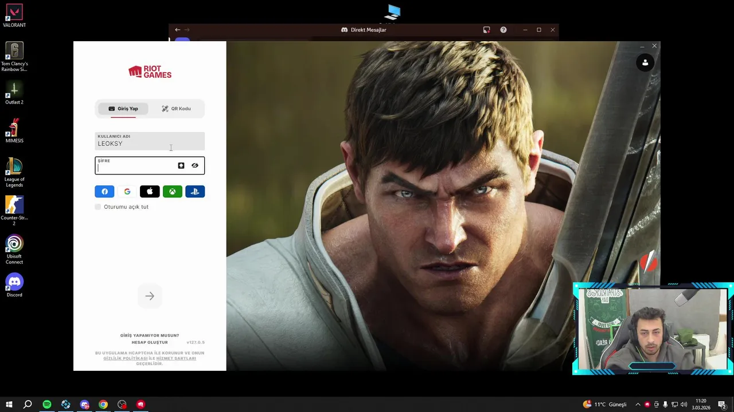Click the webcam overlay thumbnail

(653, 329)
